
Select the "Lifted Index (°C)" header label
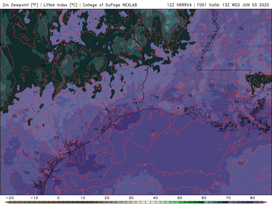click(61, 5)
